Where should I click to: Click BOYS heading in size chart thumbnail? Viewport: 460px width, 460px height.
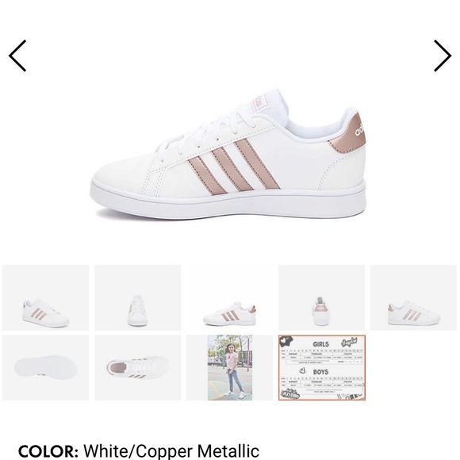320,372
